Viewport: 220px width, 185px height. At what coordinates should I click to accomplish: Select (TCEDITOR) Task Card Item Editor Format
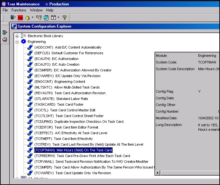point(66,127)
